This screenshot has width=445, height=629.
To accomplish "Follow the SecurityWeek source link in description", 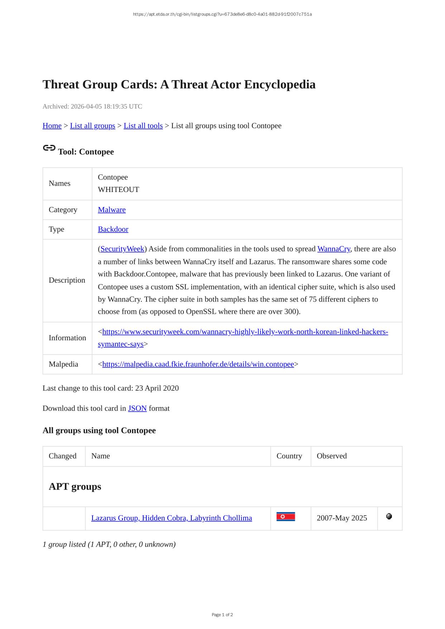I will (x=122, y=249).
